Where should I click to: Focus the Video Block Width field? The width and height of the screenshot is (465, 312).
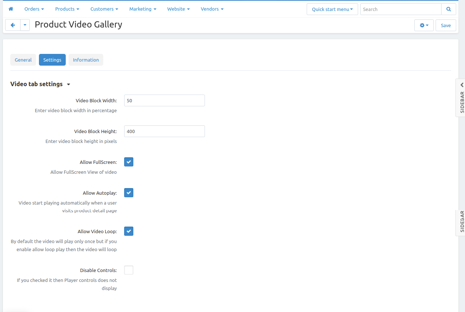[x=165, y=100]
